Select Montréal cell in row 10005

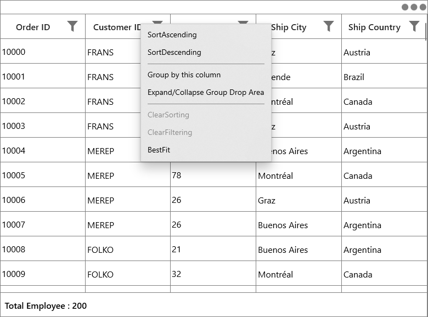pos(299,174)
